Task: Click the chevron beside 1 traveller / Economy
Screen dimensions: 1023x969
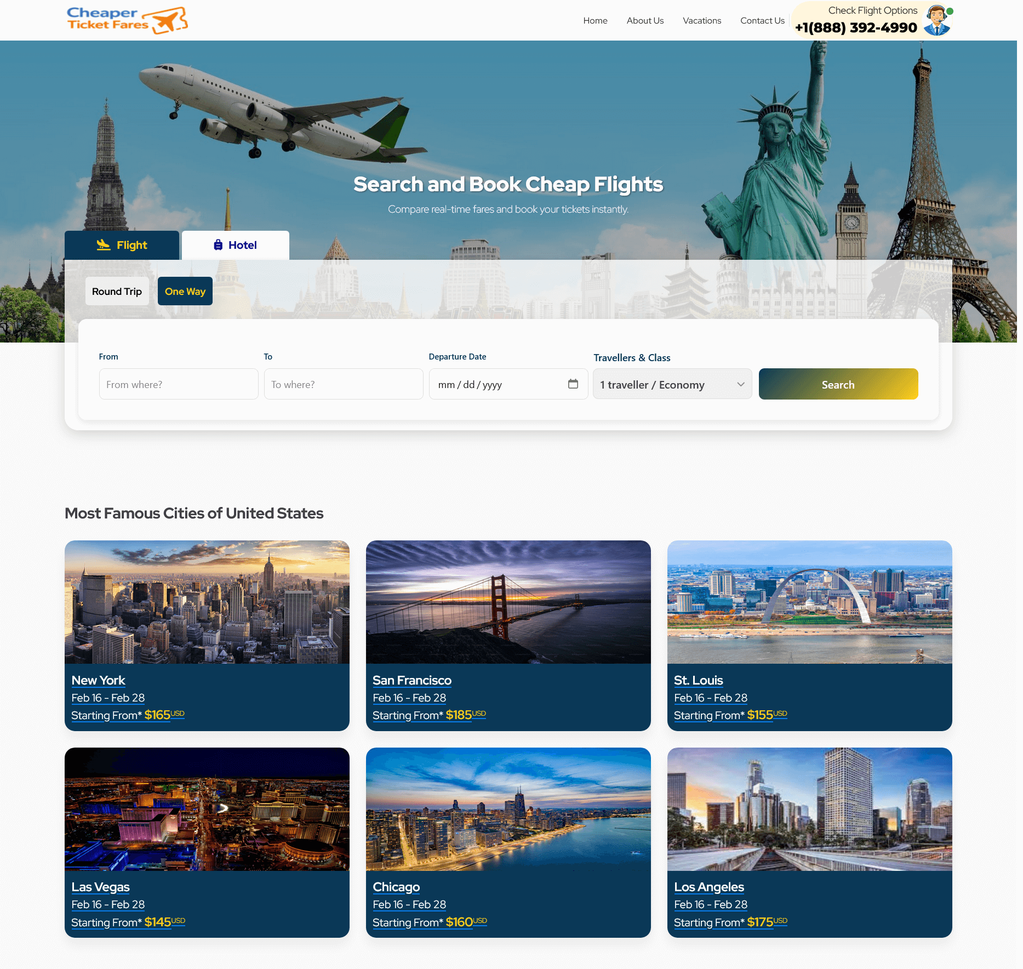Action: point(741,384)
